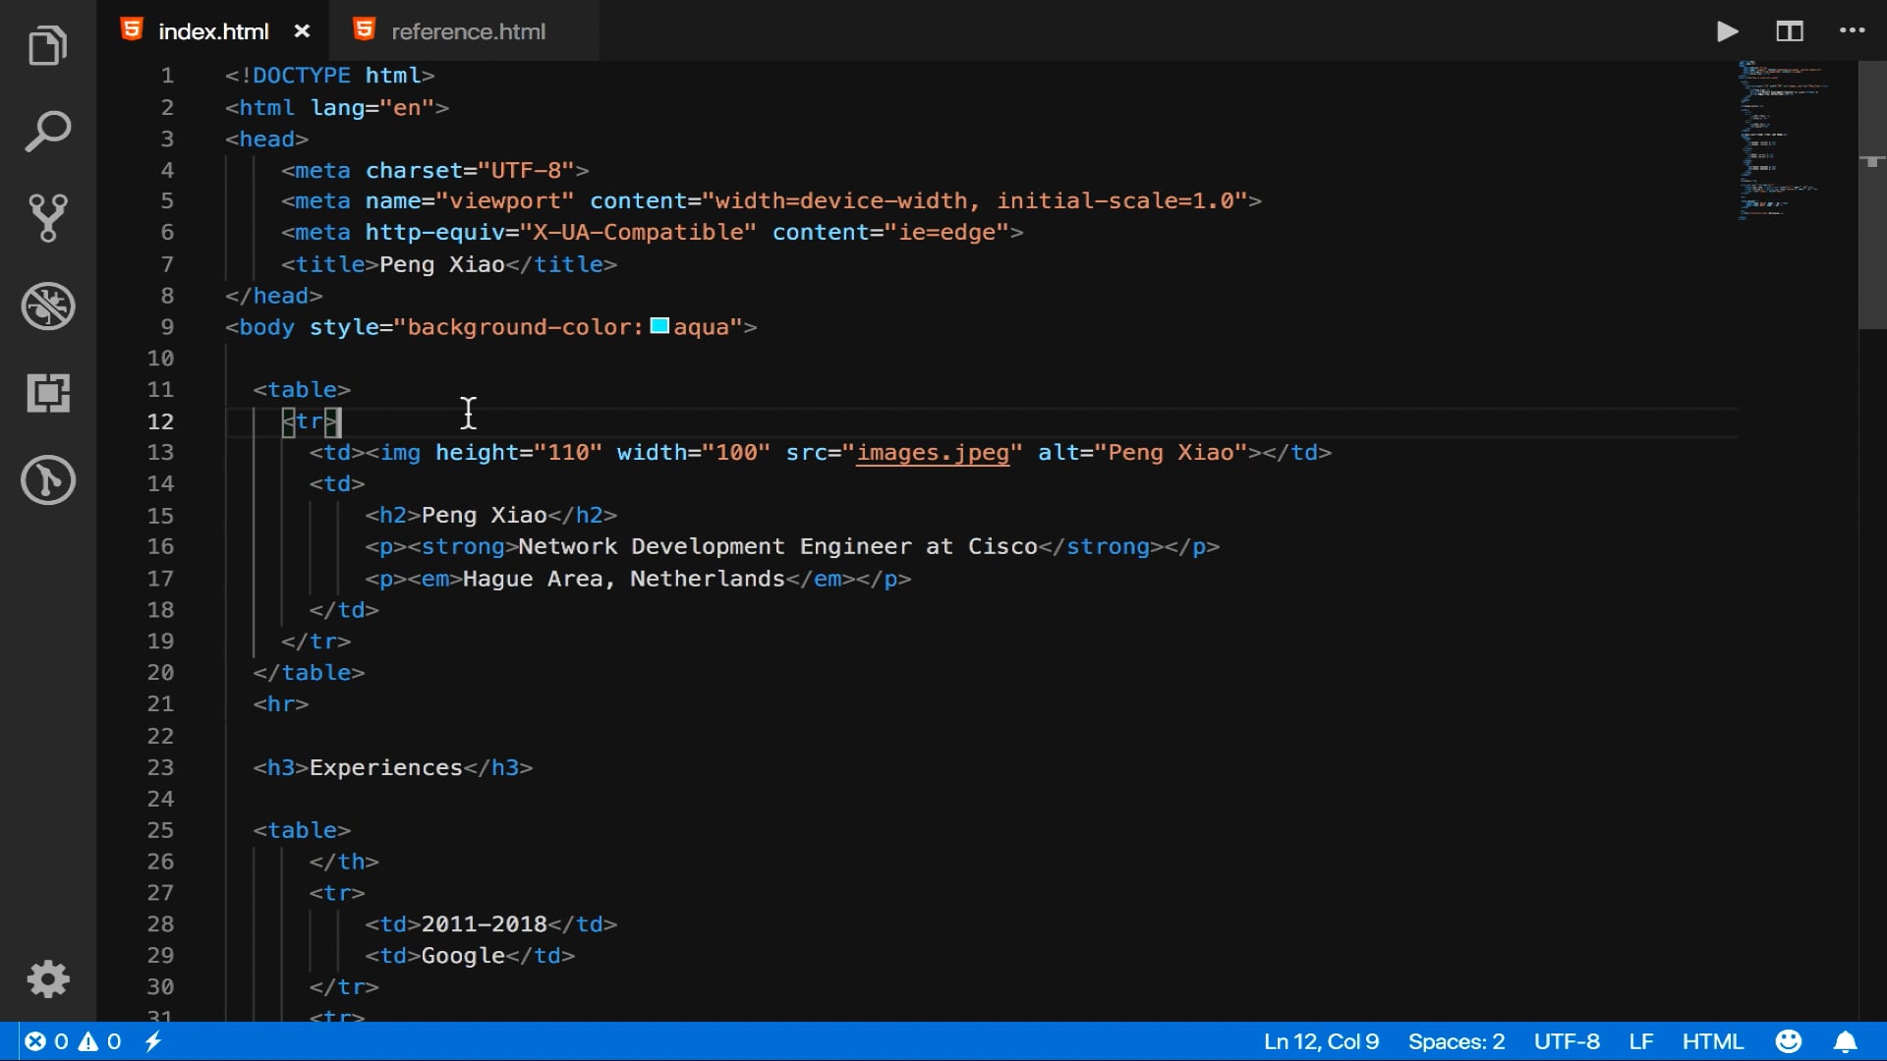The width and height of the screenshot is (1887, 1061).
Task: Open the Debug no-bug icon
Action: [x=47, y=306]
